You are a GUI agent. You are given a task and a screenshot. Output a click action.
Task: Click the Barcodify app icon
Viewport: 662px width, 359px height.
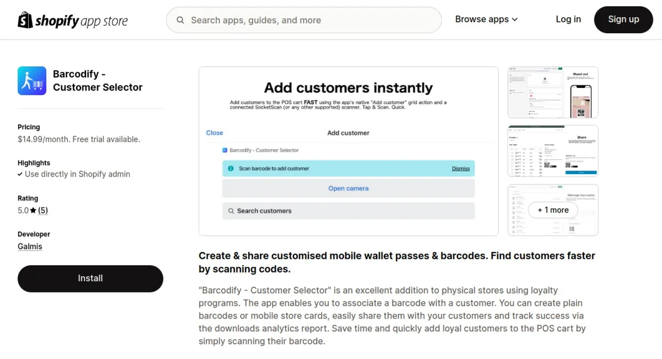pyautogui.click(x=32, y=81)
